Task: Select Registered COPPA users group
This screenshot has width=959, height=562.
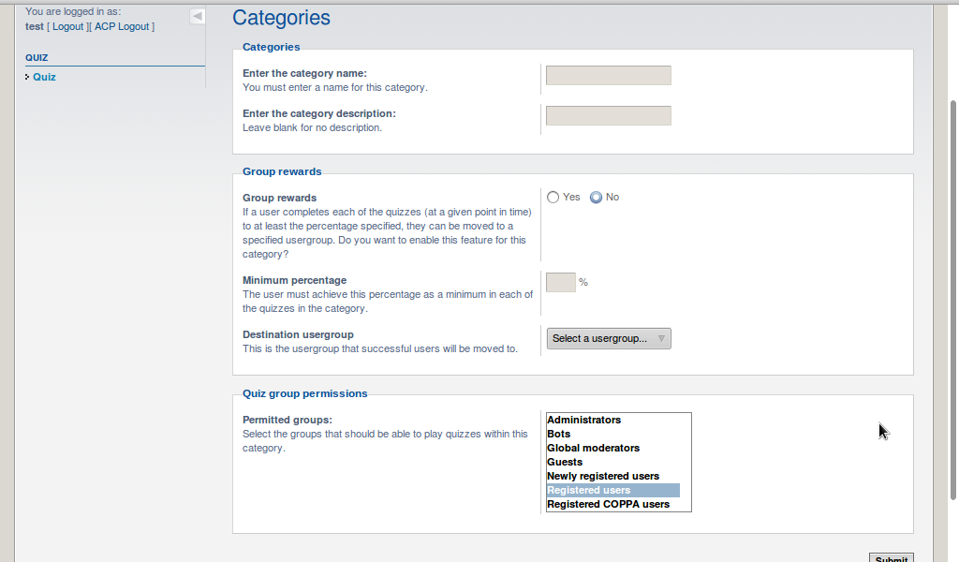Action: 609,505
